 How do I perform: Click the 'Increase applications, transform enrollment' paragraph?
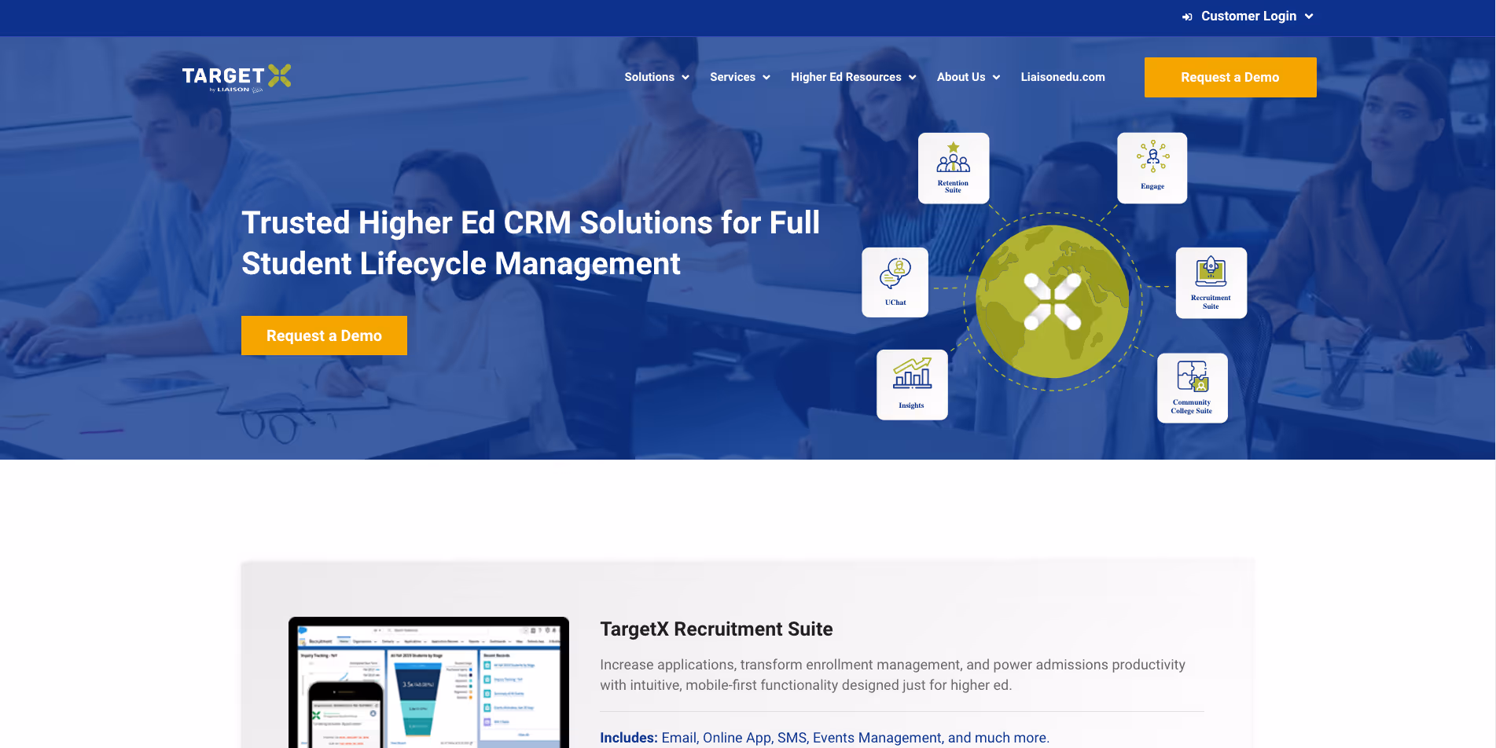click(x=892, y=675)
